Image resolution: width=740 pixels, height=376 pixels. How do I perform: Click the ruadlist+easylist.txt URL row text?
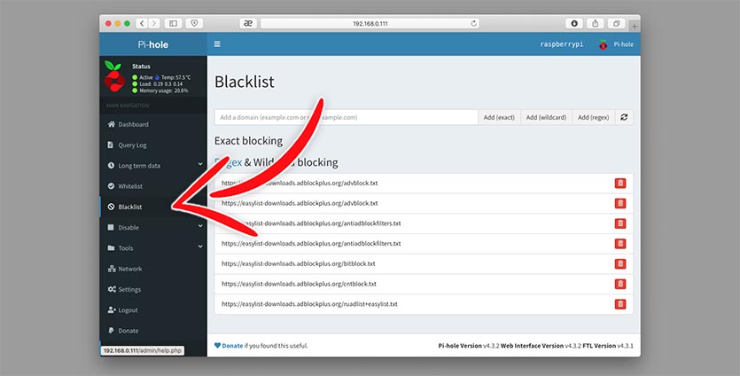pos(309,304)
